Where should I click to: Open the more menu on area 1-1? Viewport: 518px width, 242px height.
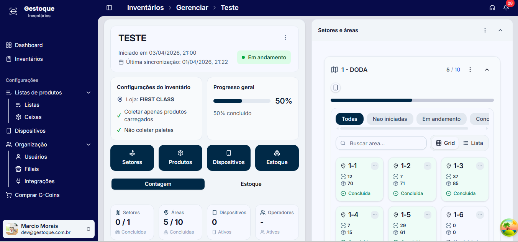[375, 166]
